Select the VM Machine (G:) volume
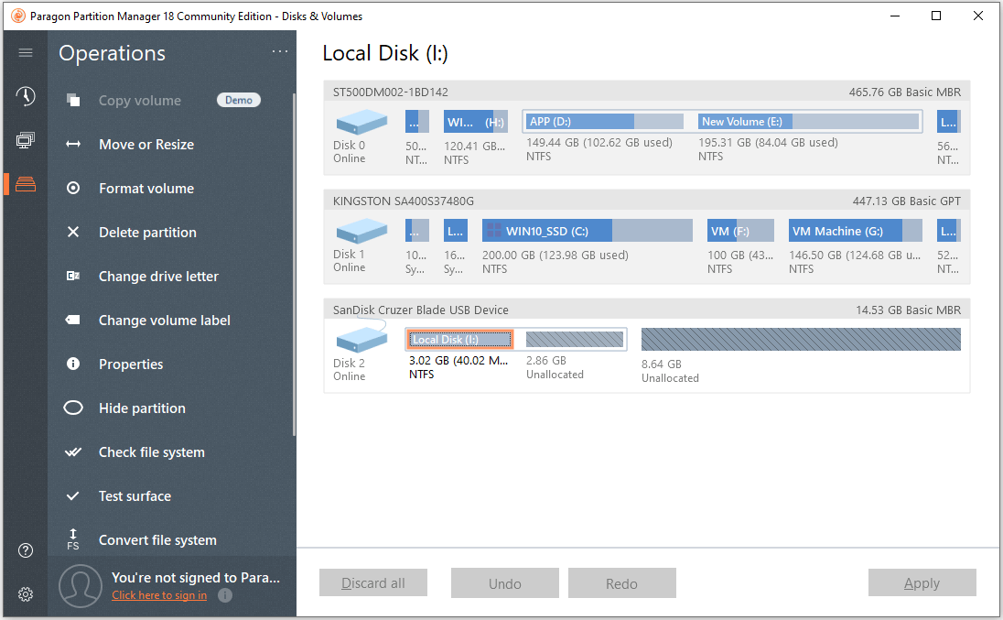Viewport: 1003px width, 620px height. coord(856,231)
